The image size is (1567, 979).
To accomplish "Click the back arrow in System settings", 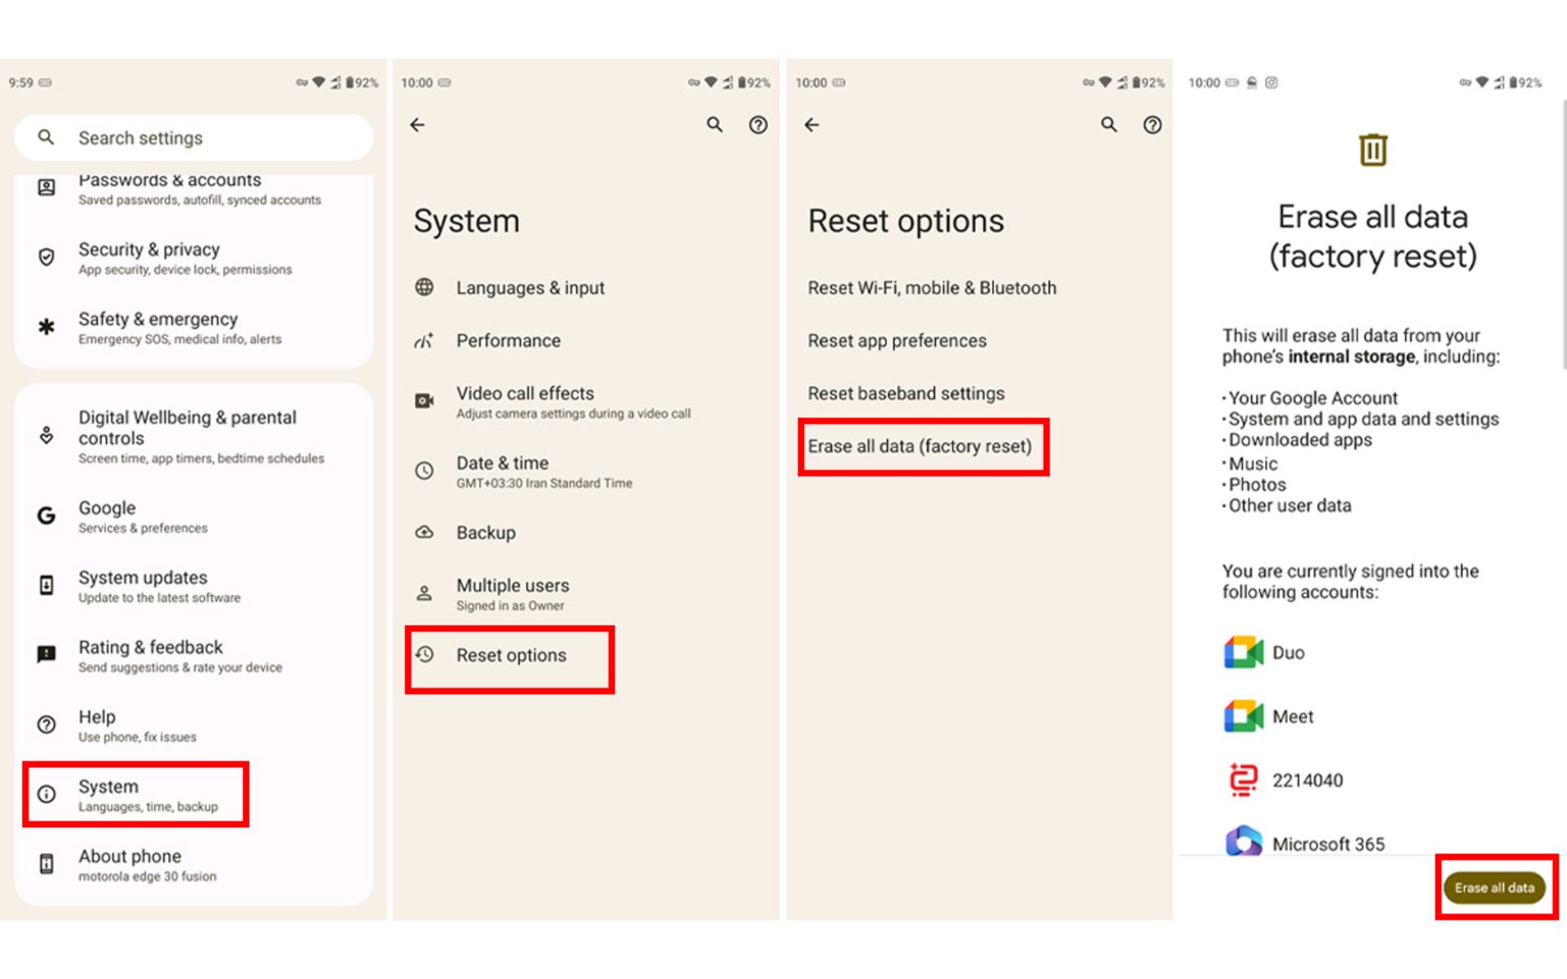I will click(419, 124).
